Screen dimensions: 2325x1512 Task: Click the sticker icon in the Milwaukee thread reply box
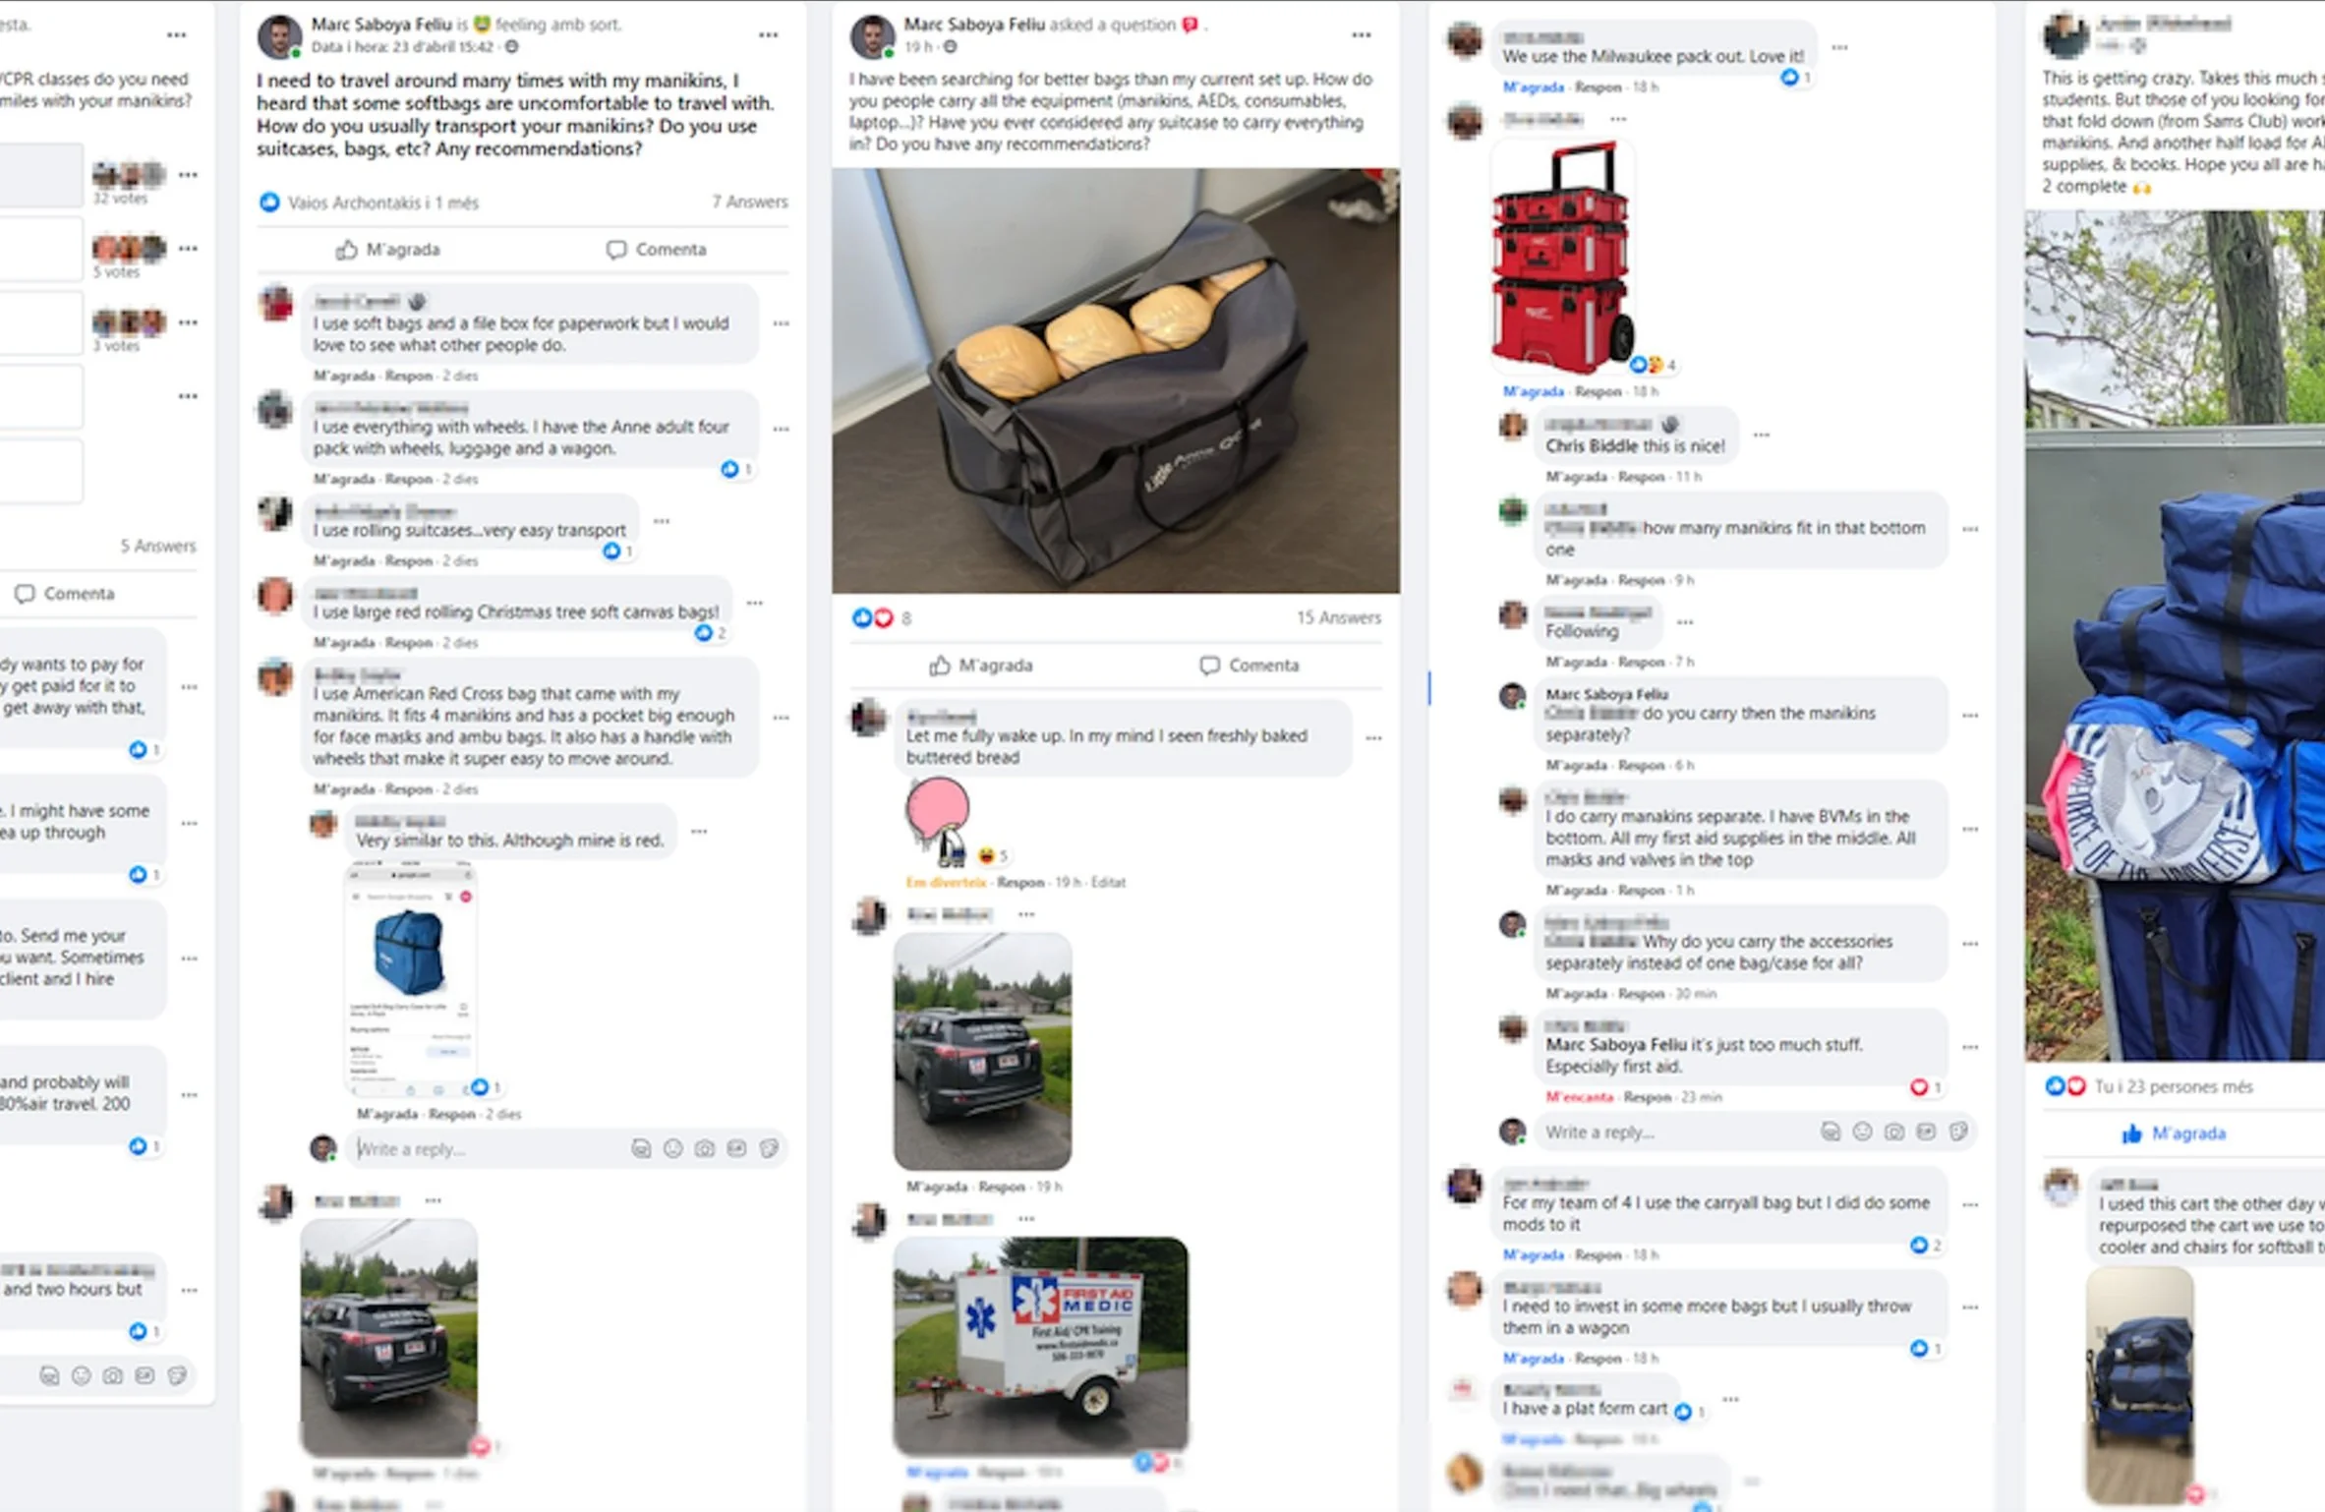tap(1958, 1132)
